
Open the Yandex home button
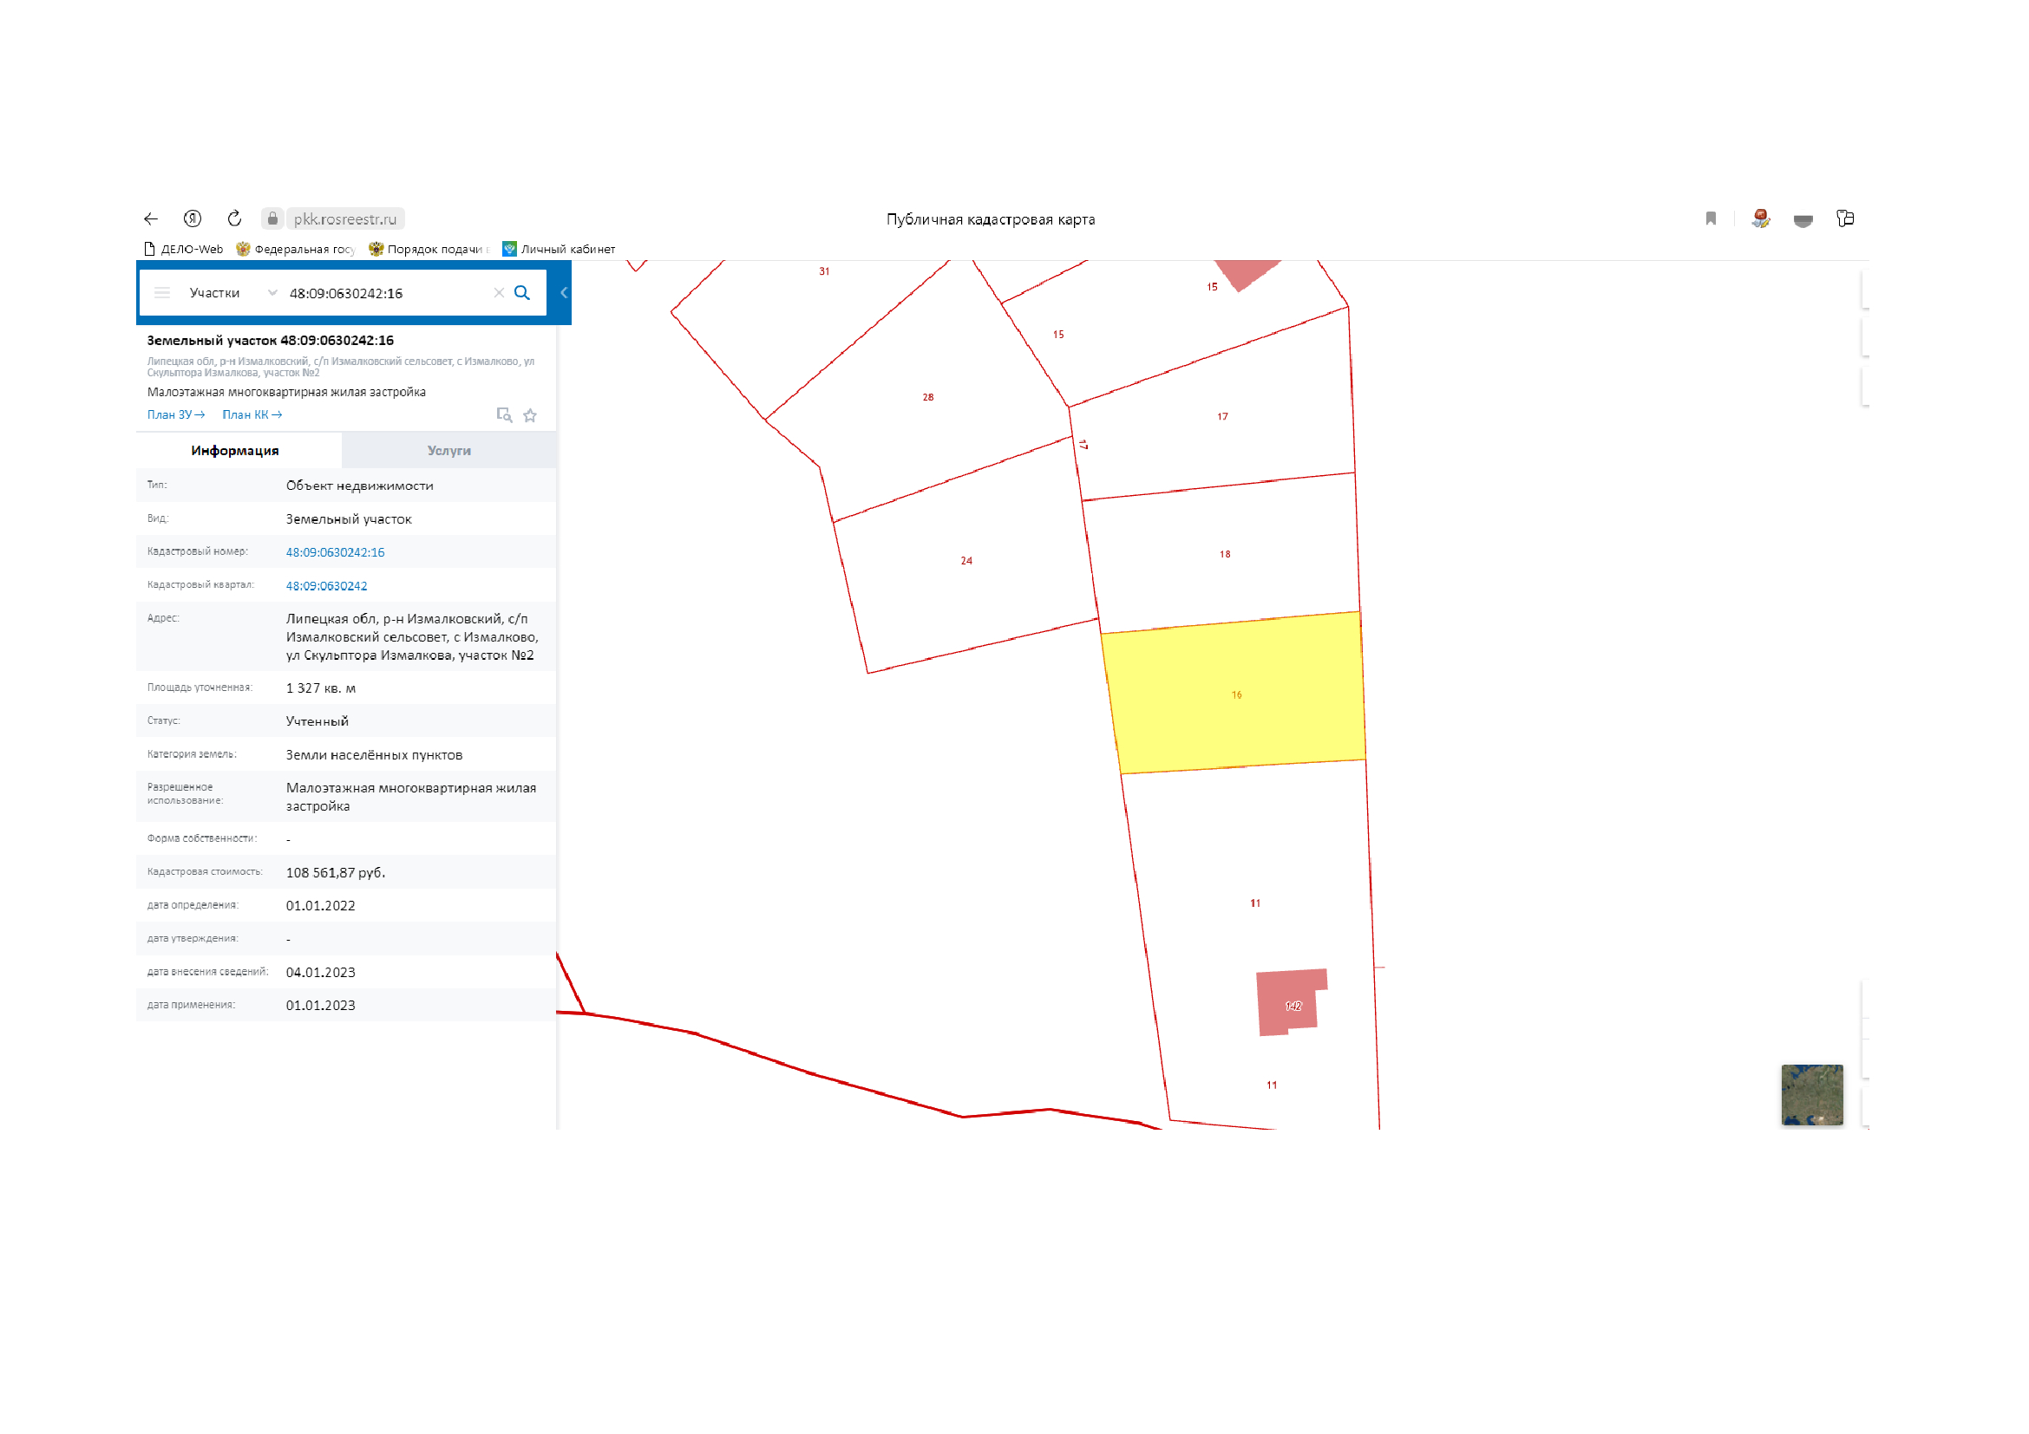point(193,219)
